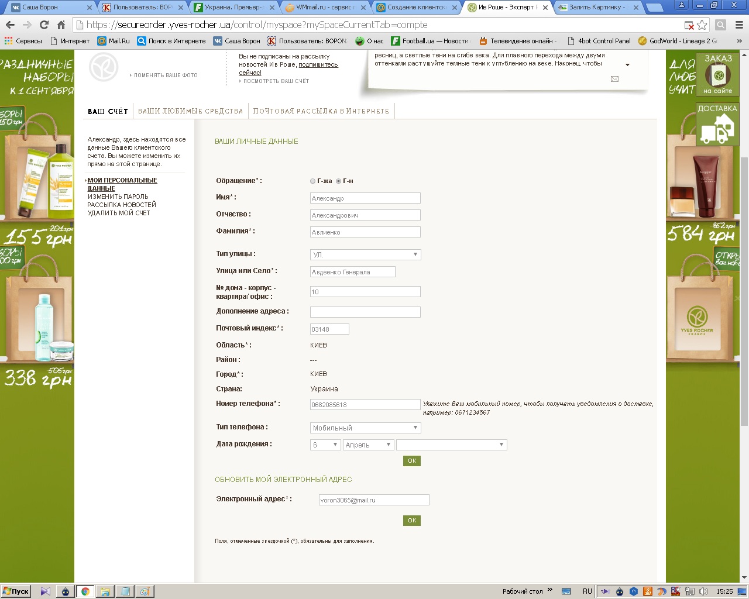Click the Дополнение адреса input field

365,312
